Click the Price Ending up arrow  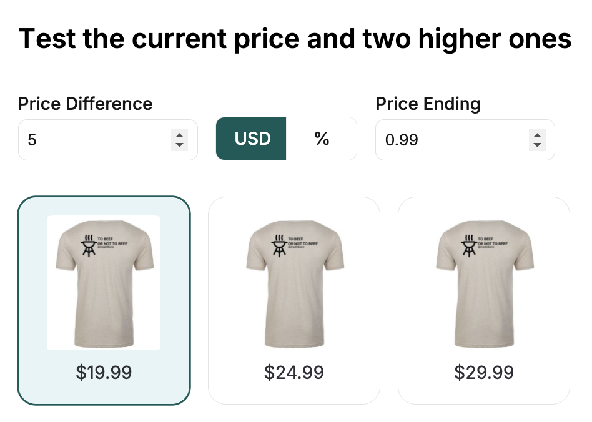pos(536,135)
